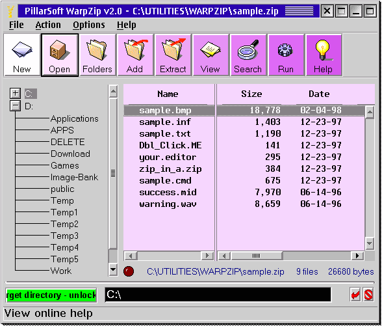Click the red round status indicator

pyautogui.click(x=129, y=271)
